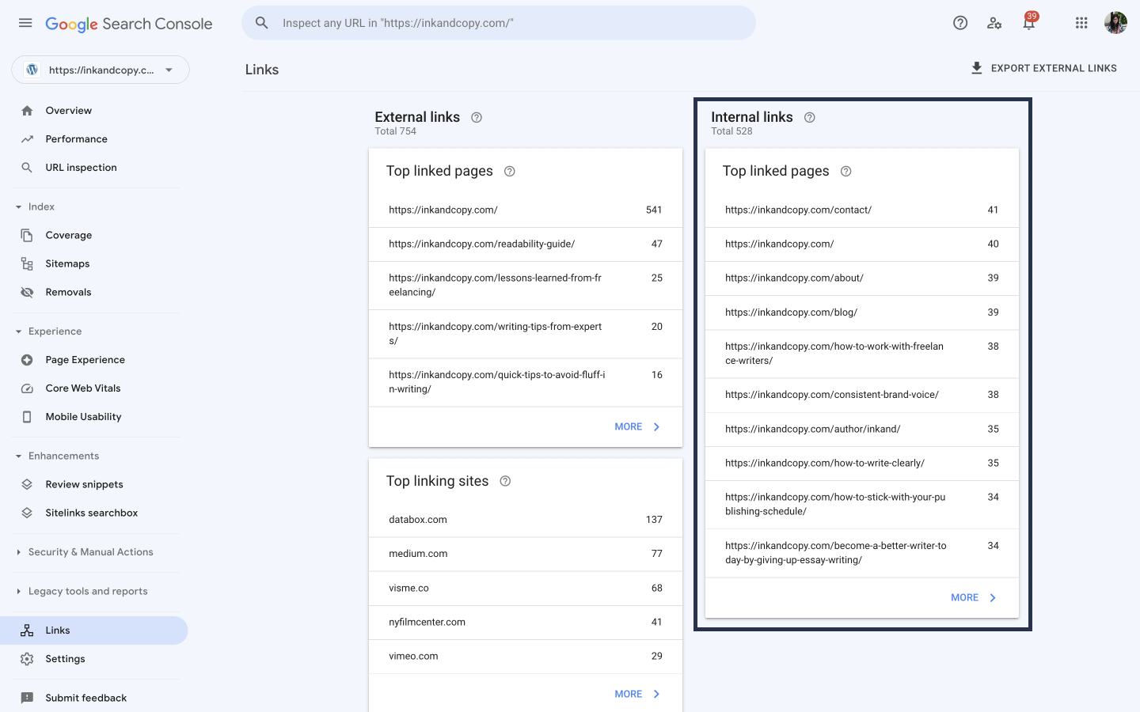Click Export External Links button
The width and height of the screenshot is (1140, 712).
pyautogui.click(x=1043, y=68)
